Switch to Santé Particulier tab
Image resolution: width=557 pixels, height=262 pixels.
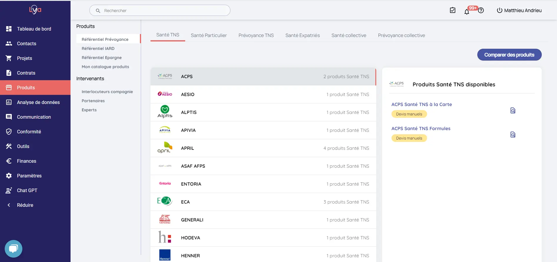coord(209,35)
